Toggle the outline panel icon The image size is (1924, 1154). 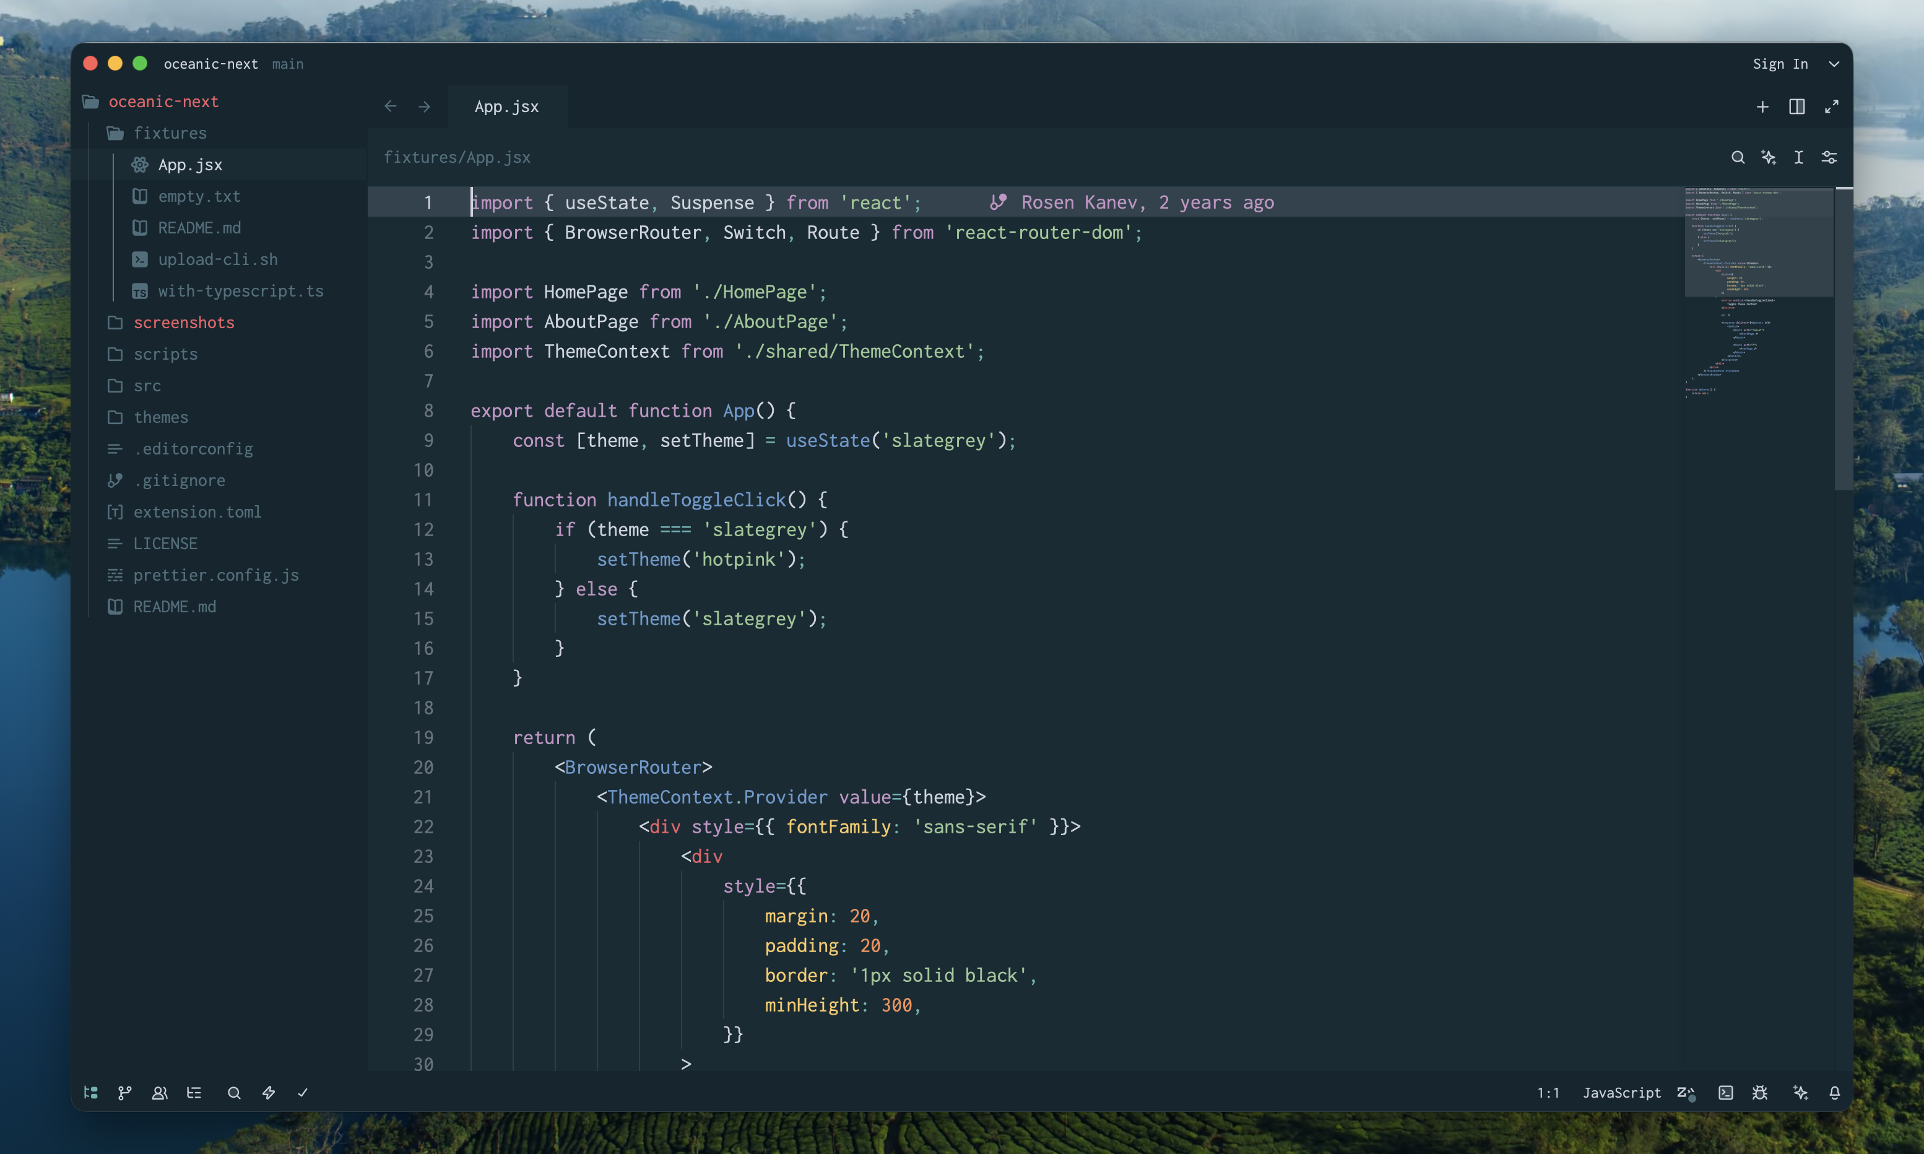click(x=194, y=1093)
